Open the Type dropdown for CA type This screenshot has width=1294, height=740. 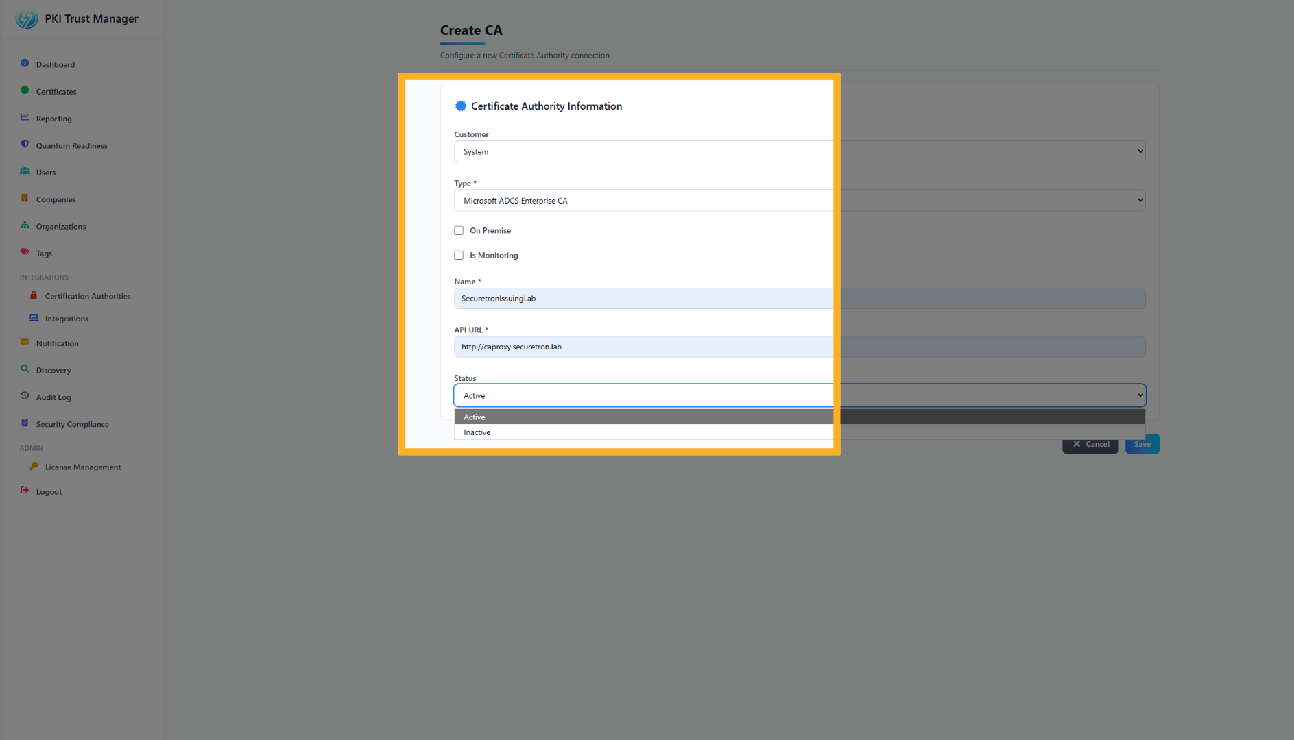pyautogui.click(x=800, y=200)
